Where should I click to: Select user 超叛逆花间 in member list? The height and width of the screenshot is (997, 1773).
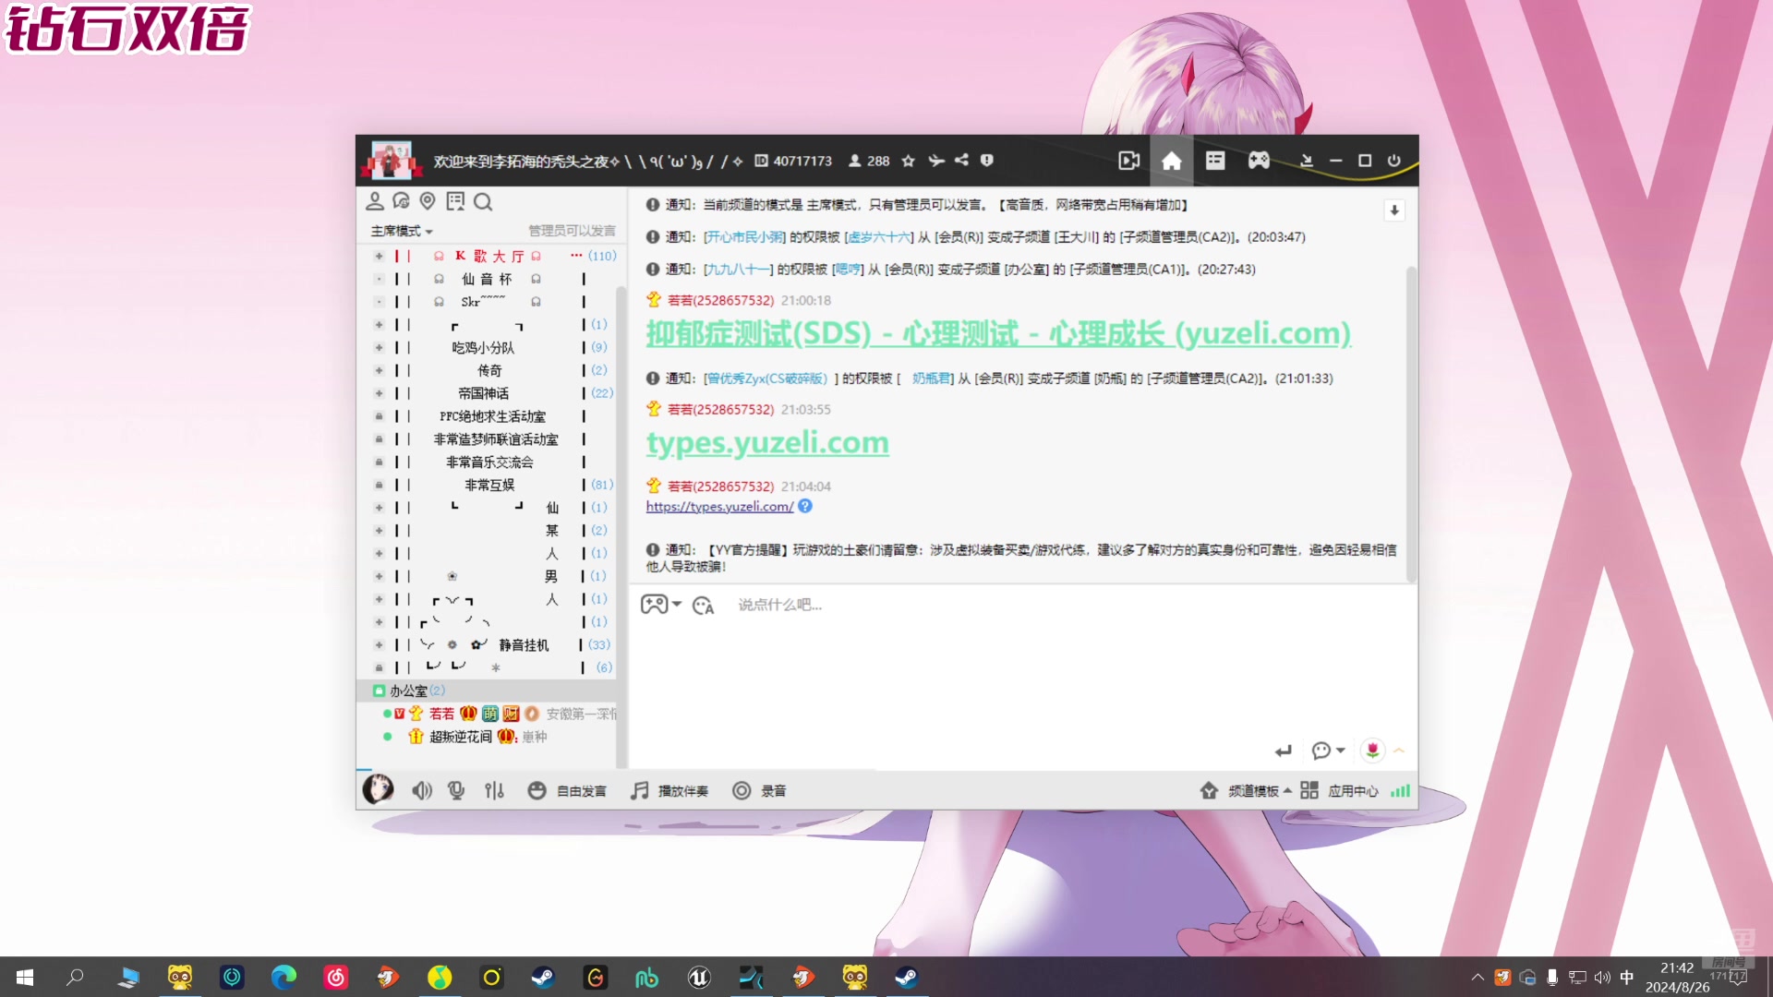[460, 737]
